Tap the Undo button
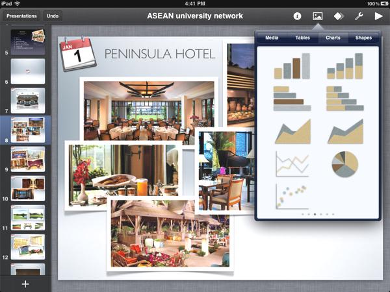The width and height of the screenshot is (390, 292). click(53, 16)
